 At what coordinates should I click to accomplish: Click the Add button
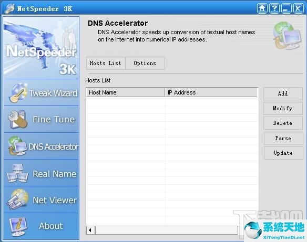283,93
